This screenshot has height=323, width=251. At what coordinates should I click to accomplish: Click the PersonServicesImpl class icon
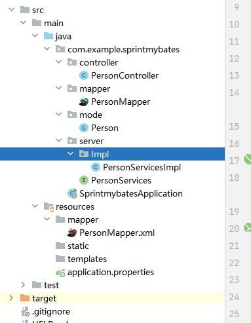point(96,167)
